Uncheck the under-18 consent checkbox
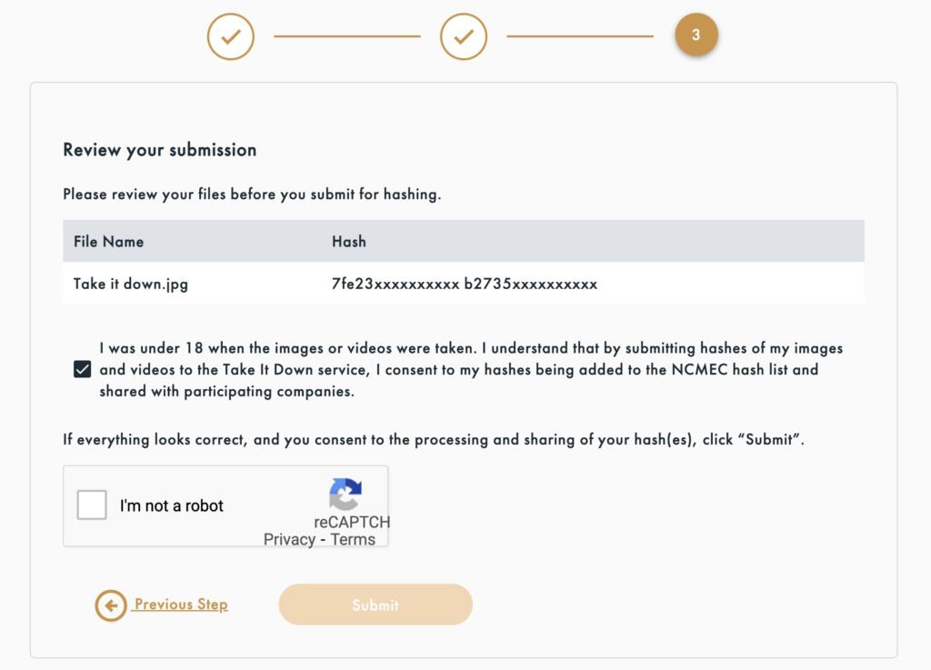Image resolution: width=931 pixels, height=670 pixels. tap(83, 369)
